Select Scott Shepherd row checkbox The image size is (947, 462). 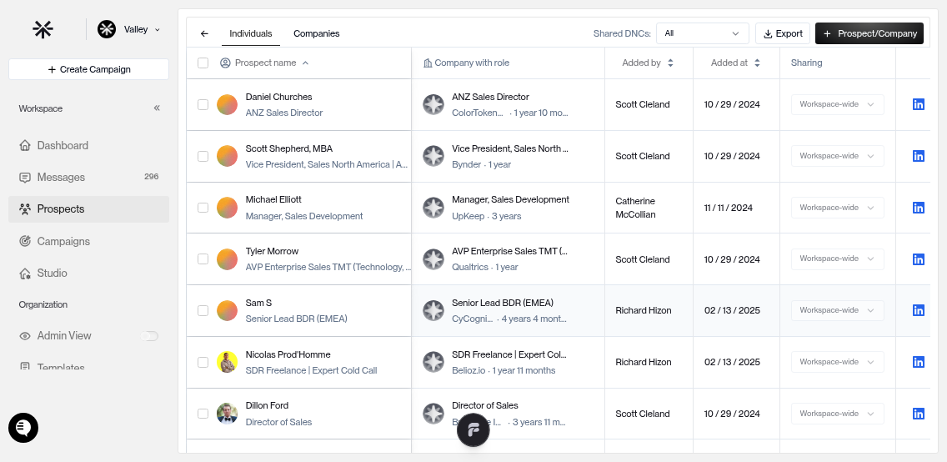coord(203,157)
